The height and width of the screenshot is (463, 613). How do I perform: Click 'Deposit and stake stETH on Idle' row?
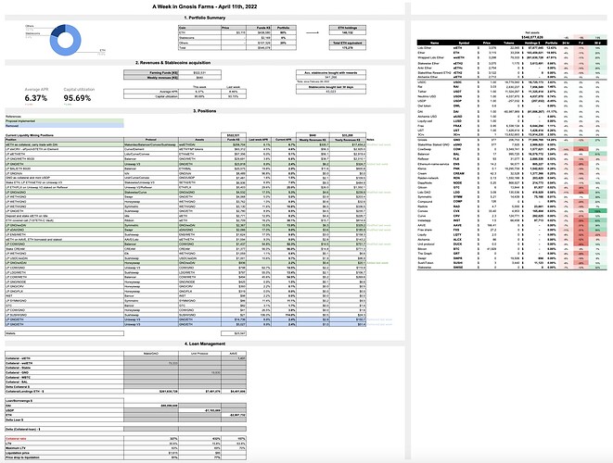pyautogui.click(x=185, y=216)
